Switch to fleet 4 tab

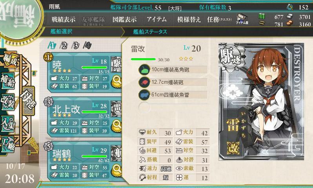point(87,46)
